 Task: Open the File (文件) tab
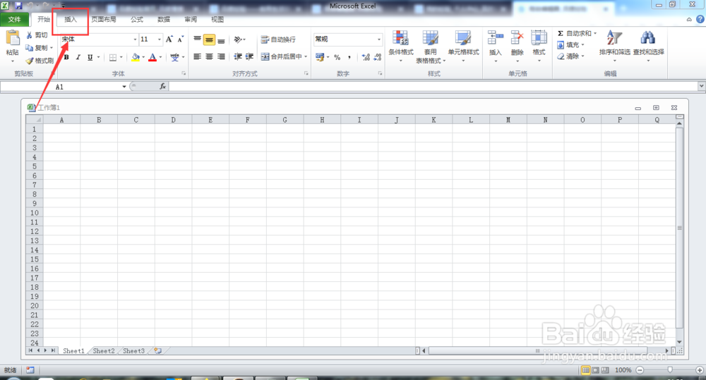tap(14, 19)
